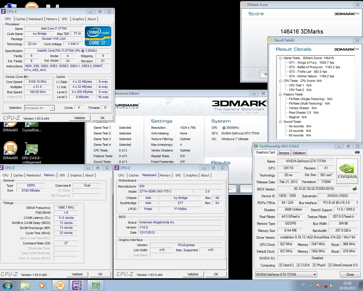363x291 pixels.
Task: Click the Close button in GPU-Z
Action: [x=350, y=275]
